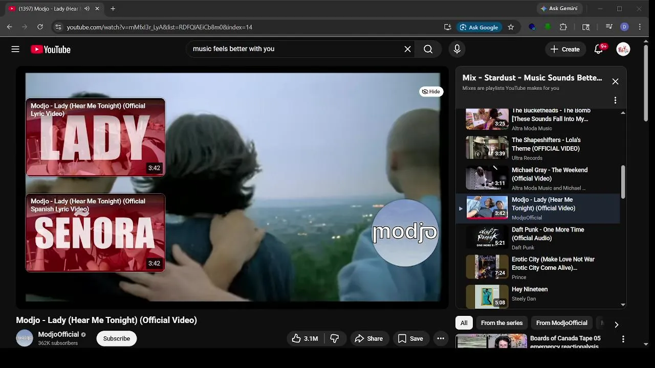Select the From ModjoOfficial chip
Viewport: 655px width, 368px height.
pos(561,323)
